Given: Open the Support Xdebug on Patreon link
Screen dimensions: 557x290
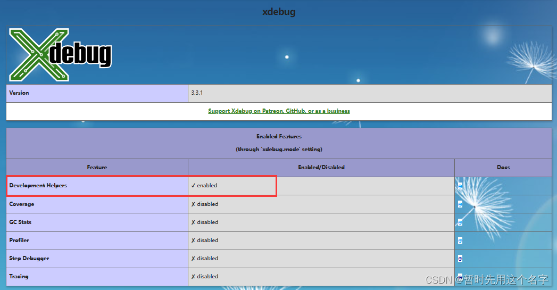Looking at the screenshot, I should [279, 111].
